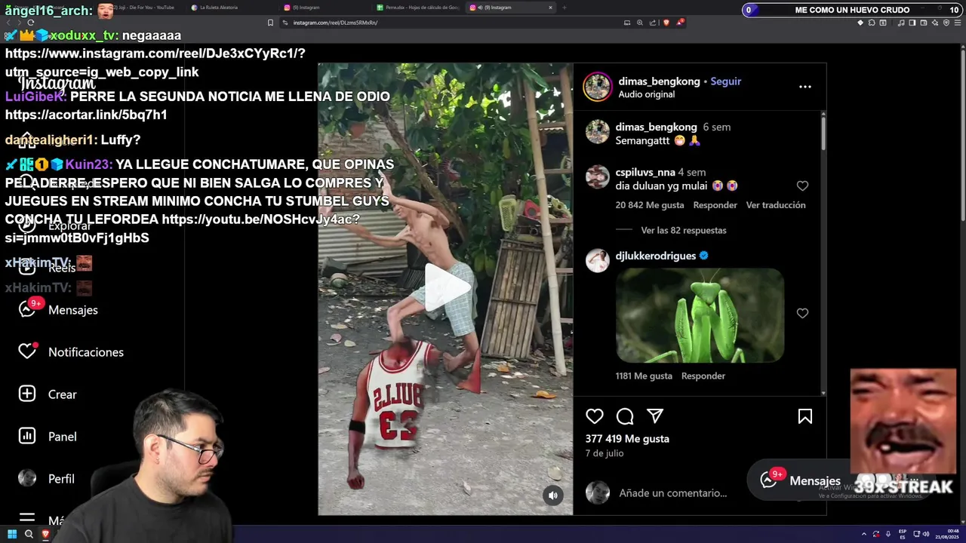Screen dimensions: 966x543
Task: Like djlukkerodrigues's mantis GIF comment
Action: tap(802, 313)
